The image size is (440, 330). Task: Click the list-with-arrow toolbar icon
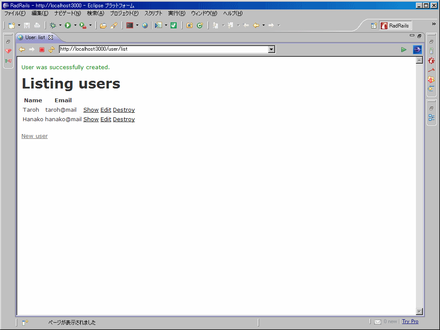tap(159, 25)
